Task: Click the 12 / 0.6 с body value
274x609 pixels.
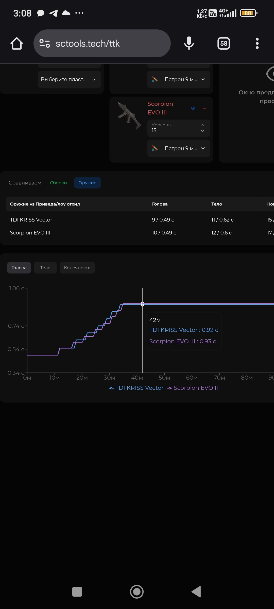Action: 221,233
